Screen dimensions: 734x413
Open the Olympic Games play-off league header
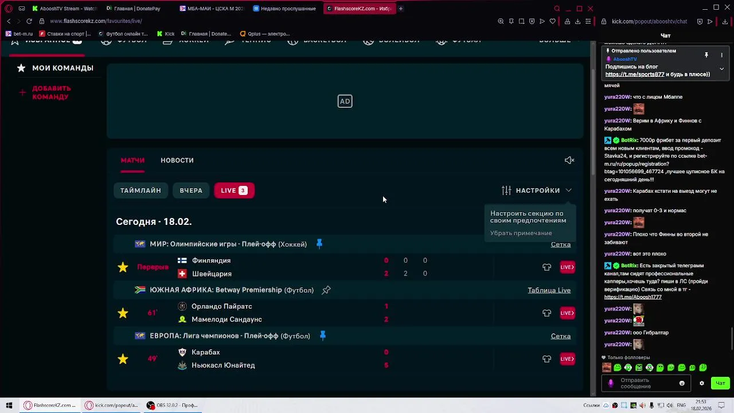[x=228, y=244]
